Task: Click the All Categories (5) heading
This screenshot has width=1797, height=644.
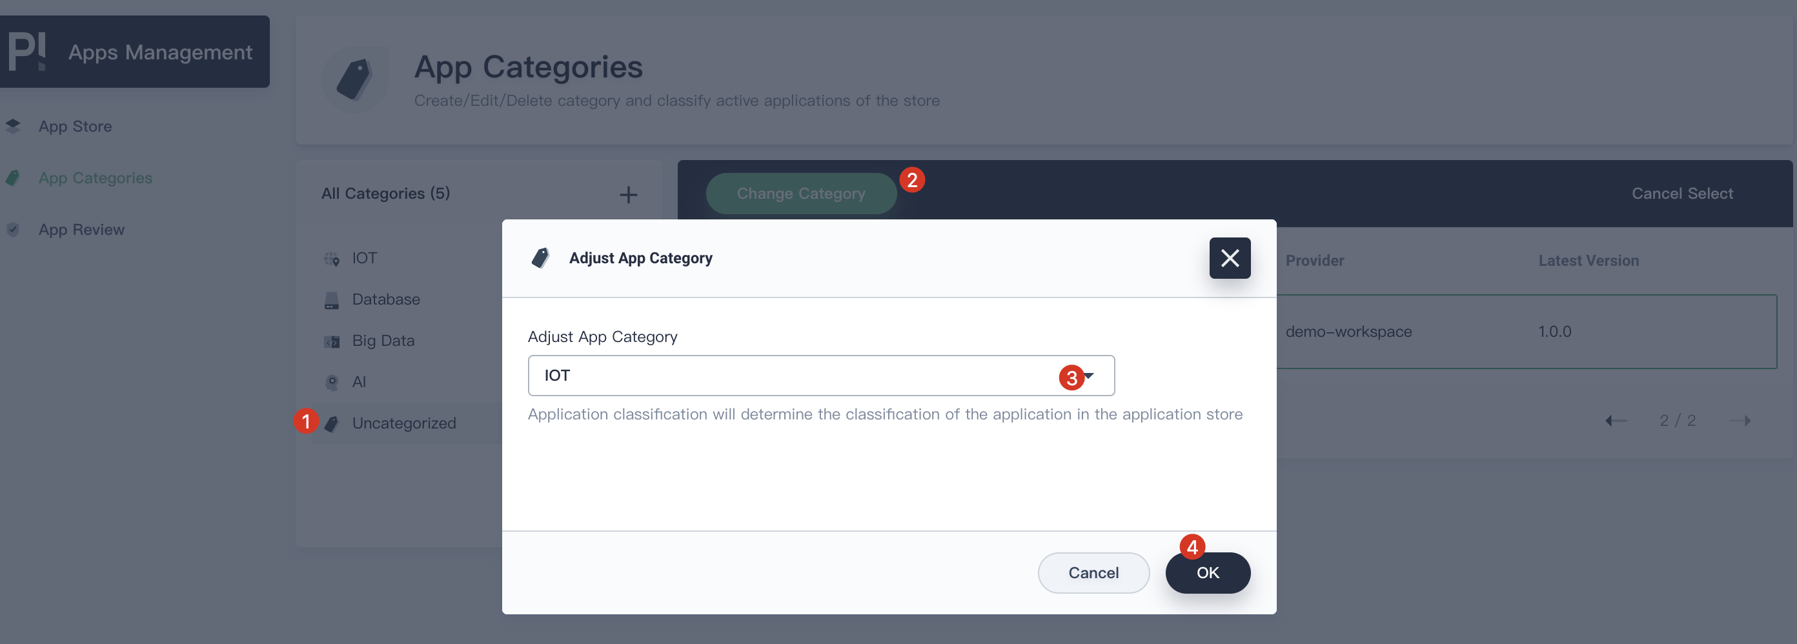Action: tap(385, 194)
